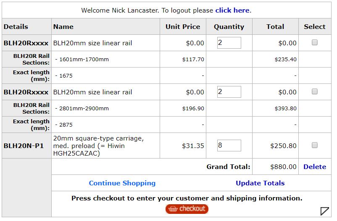Edit quantity field for 2875mm rail
This screenshot has height=221, width=337.
pyautogui.click(x=229, y=92)
